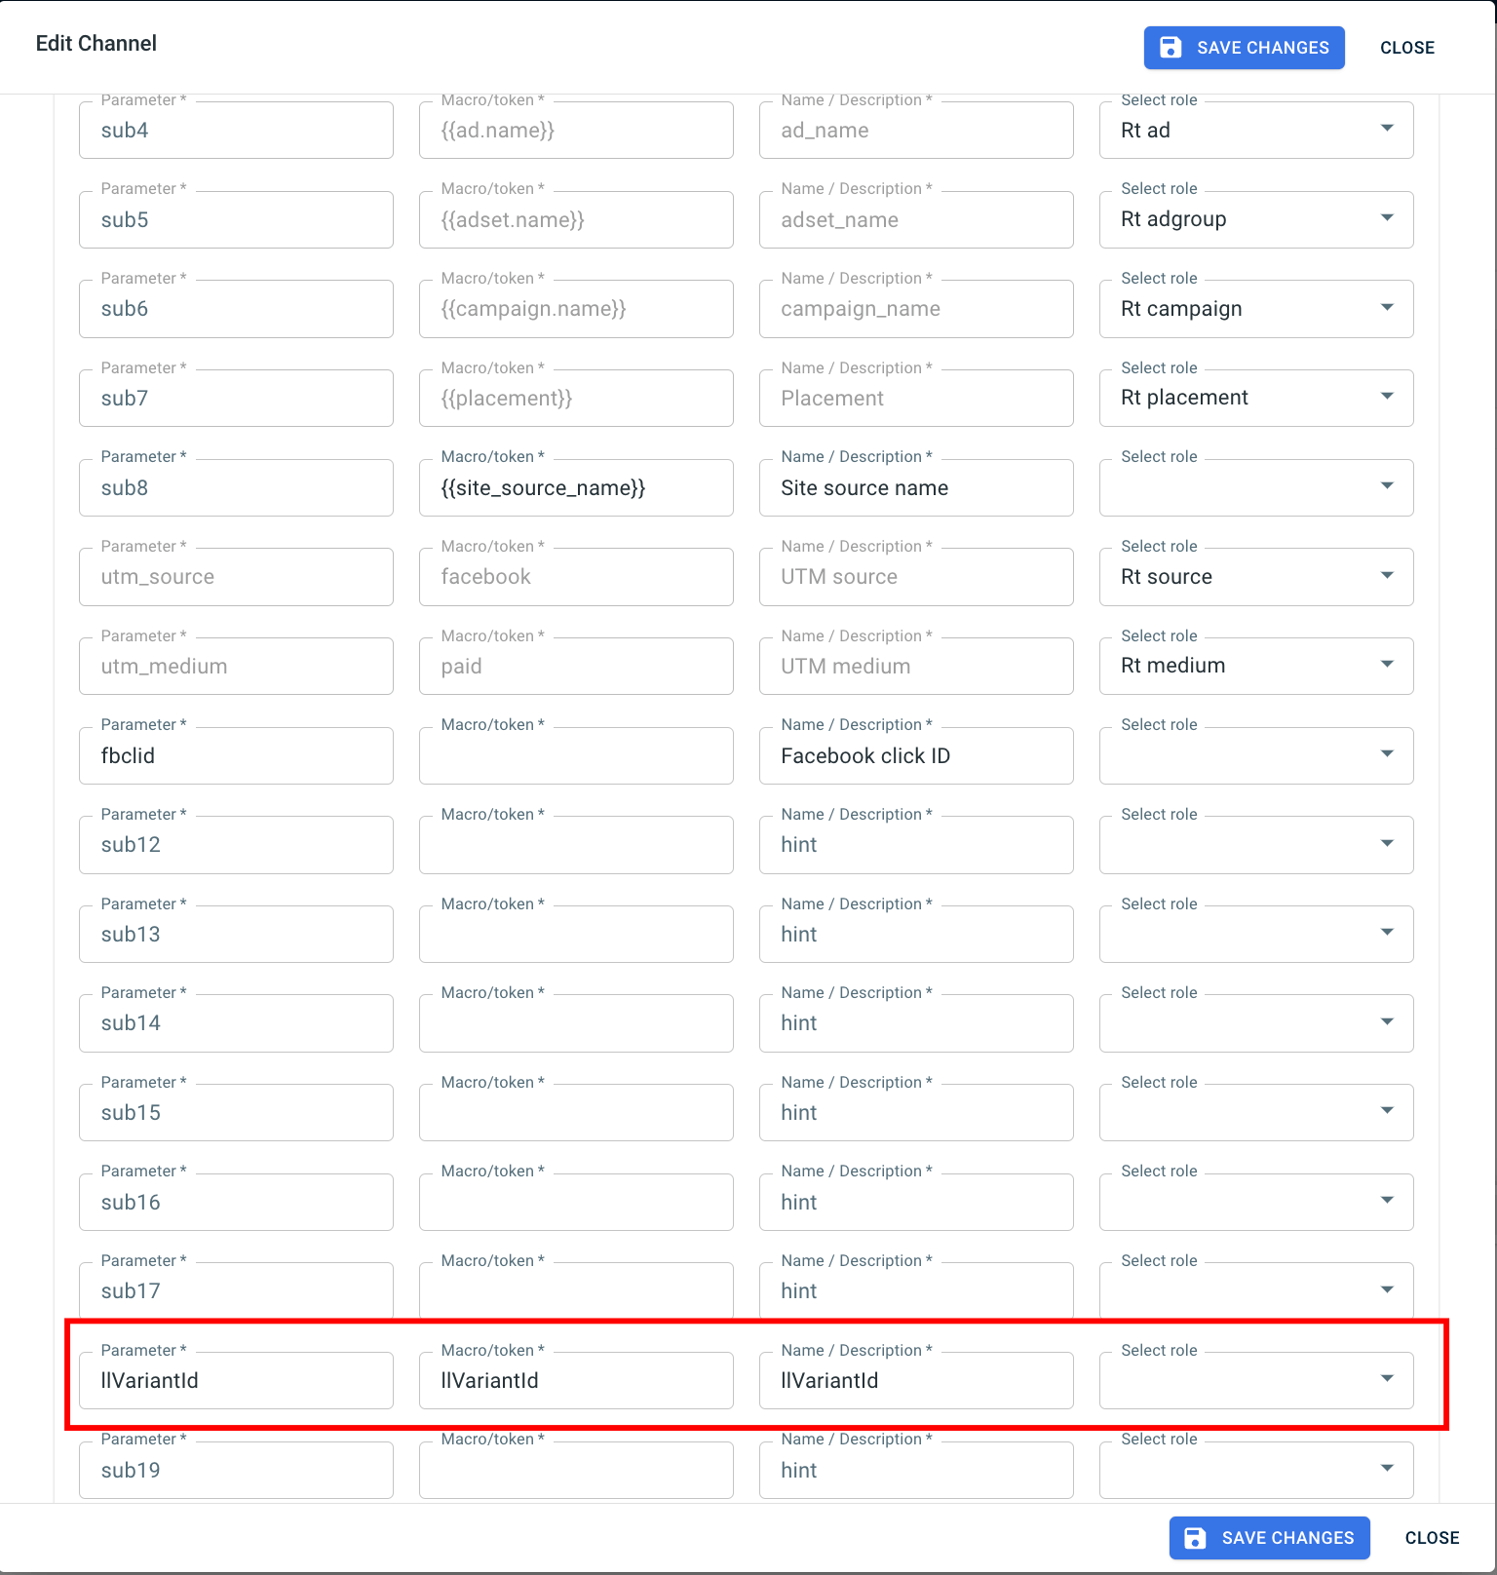Open the Rt adgroup role dropdown

(x=1256, y=219)
